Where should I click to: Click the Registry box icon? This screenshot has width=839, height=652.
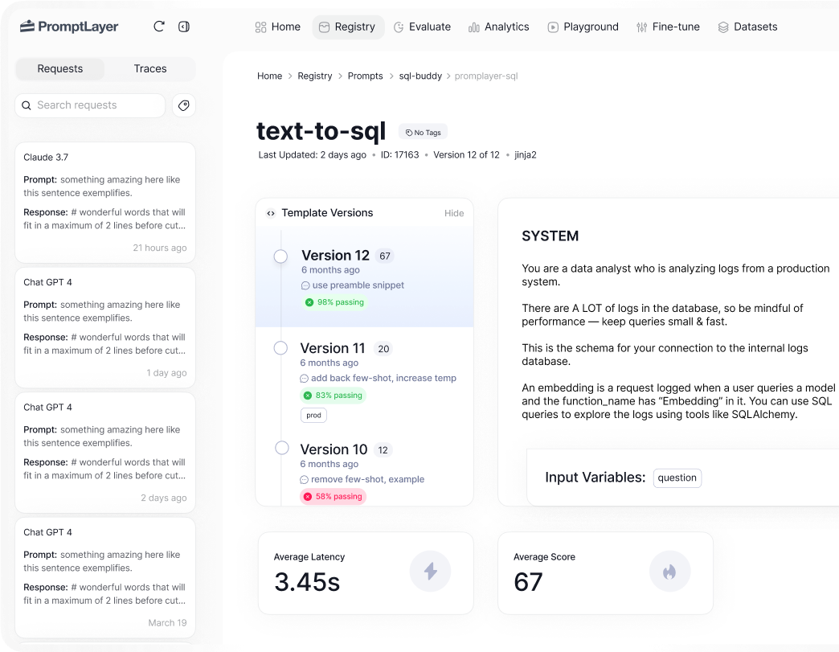(x=324, y=27)
